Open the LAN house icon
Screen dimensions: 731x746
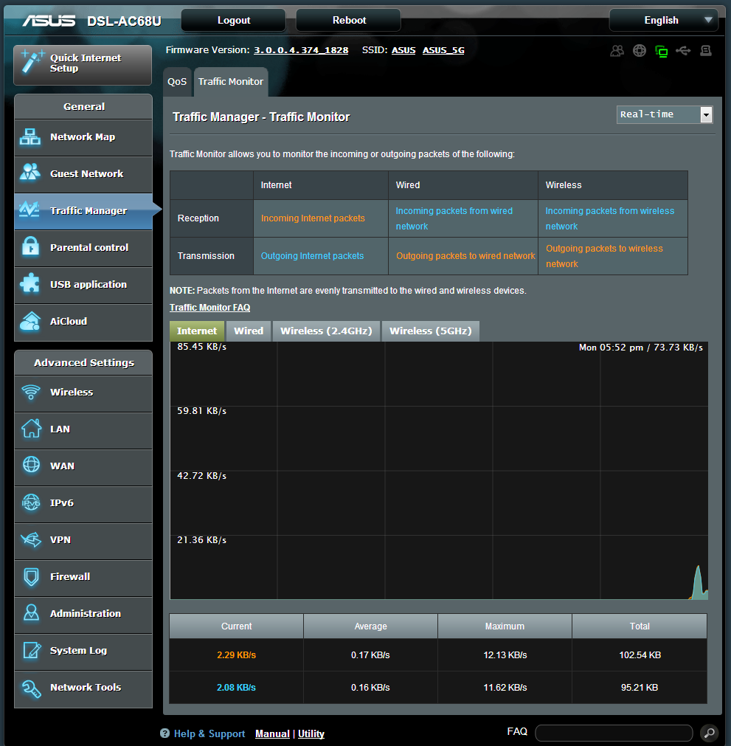tap(32, 428)
